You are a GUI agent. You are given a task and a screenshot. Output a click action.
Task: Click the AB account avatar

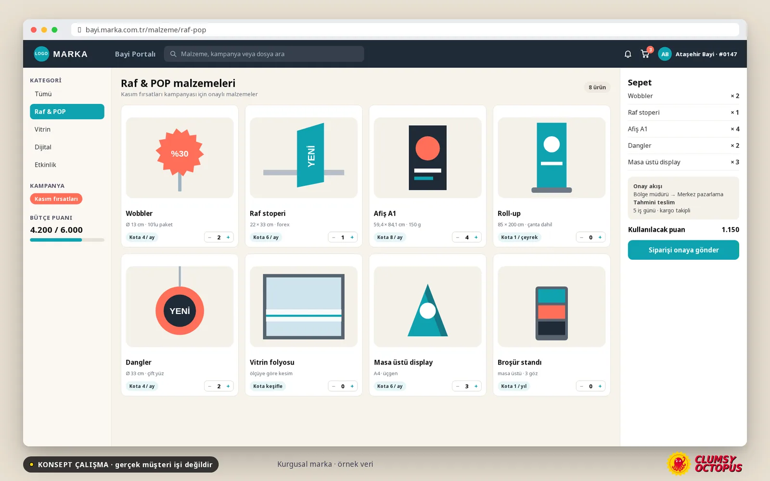(x=665, y=54)
